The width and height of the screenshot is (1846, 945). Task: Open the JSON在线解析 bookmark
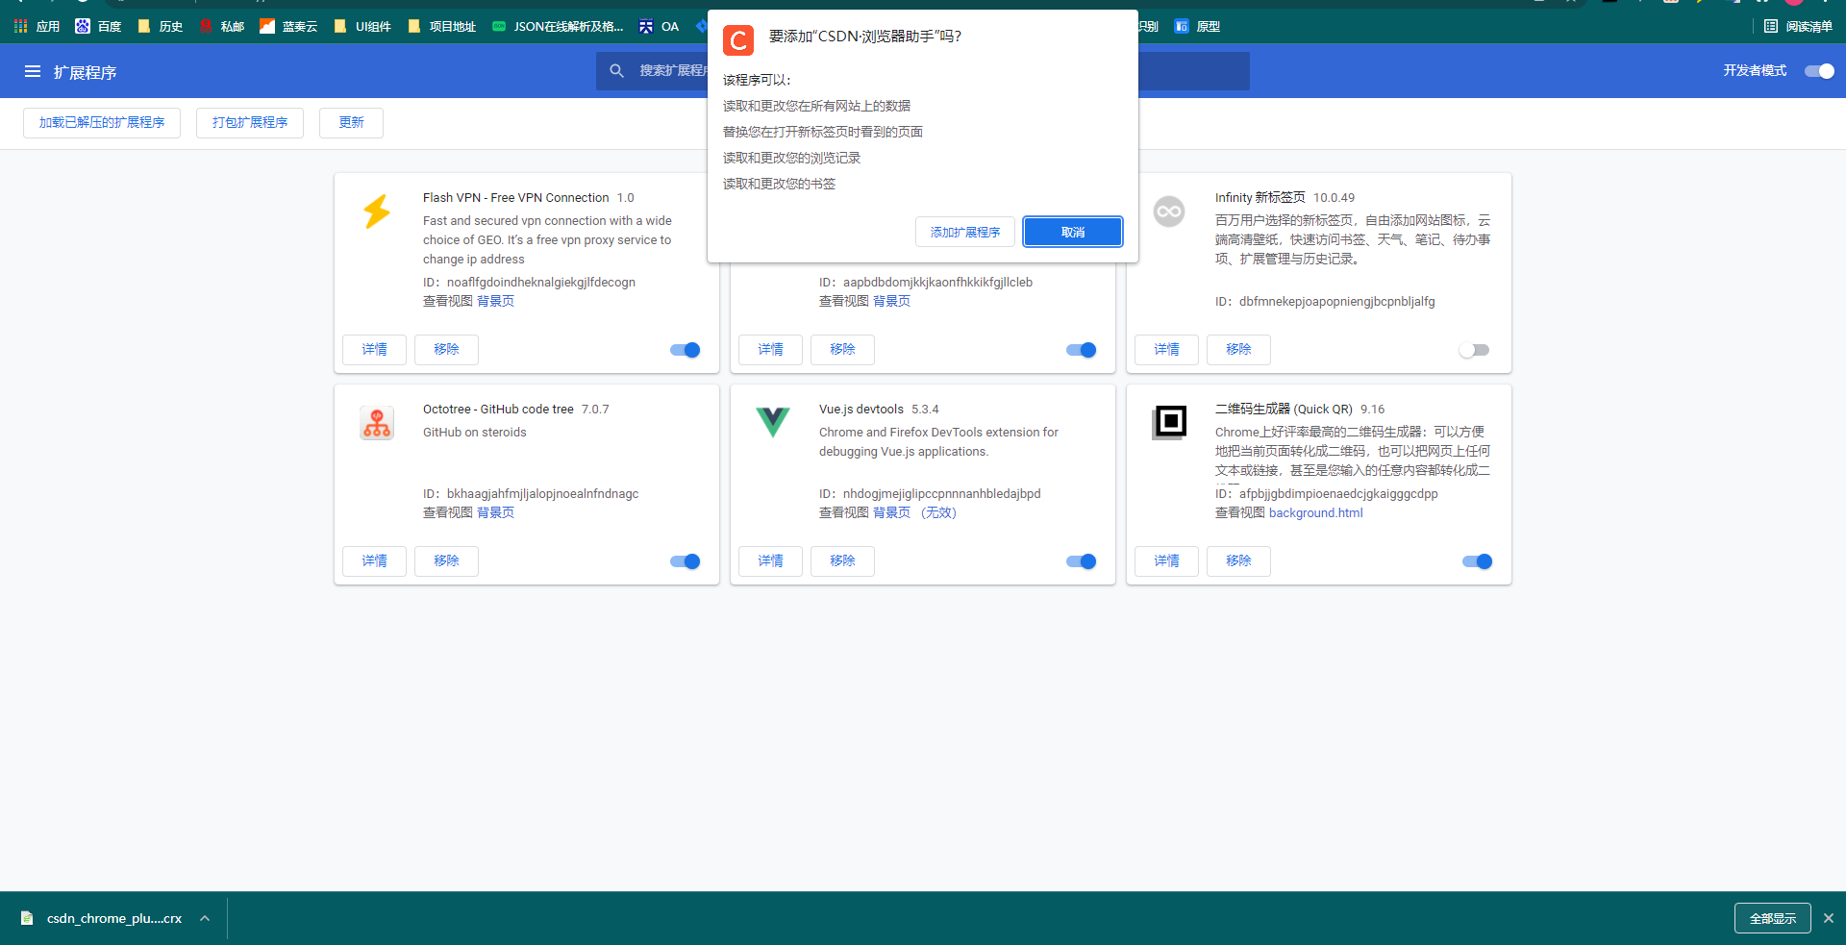click(558, 26)
